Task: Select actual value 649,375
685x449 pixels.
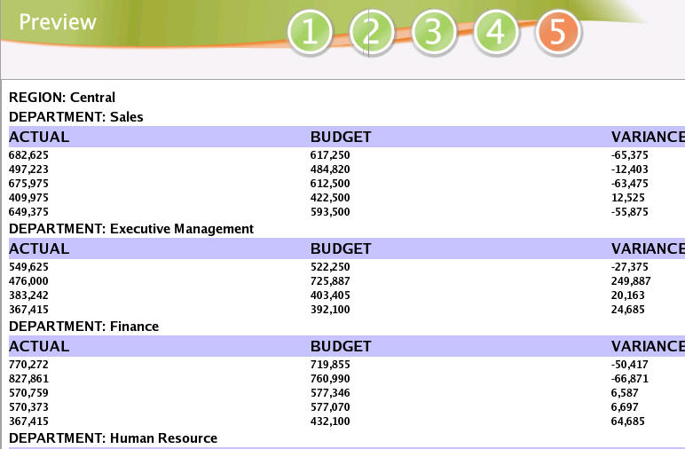Action: pyautogui.click(x=28, y=212)
